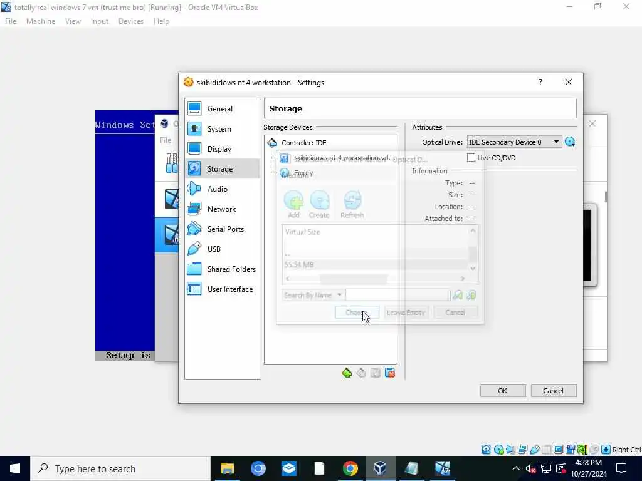Open the Input menu
This screenshot has height=481, width=642.
click(100, 21)
